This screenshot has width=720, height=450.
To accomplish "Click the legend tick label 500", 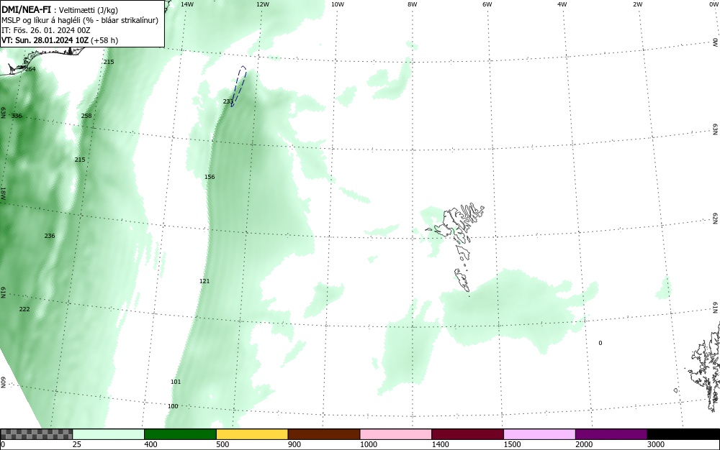I will pos(222,444).
